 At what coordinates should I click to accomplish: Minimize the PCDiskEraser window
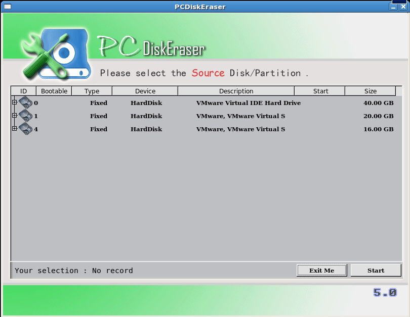[393, 7]
